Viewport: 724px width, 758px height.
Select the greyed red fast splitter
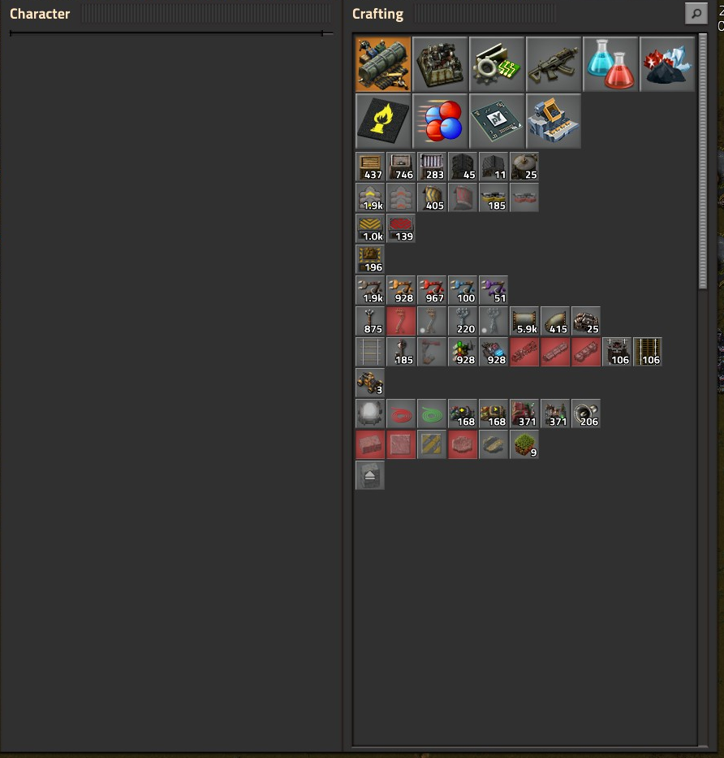[x=524, y=197]
